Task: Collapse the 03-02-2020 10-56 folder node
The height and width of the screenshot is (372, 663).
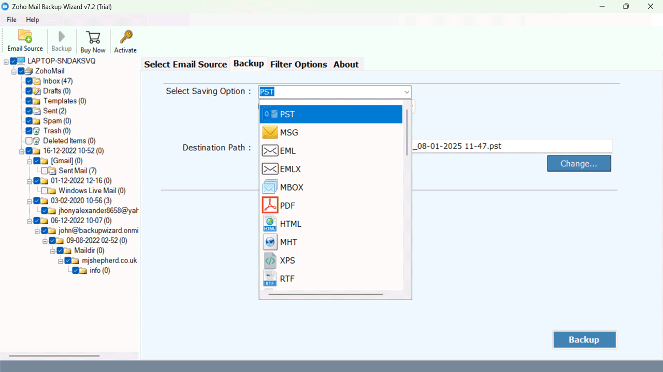Action: 30,200
